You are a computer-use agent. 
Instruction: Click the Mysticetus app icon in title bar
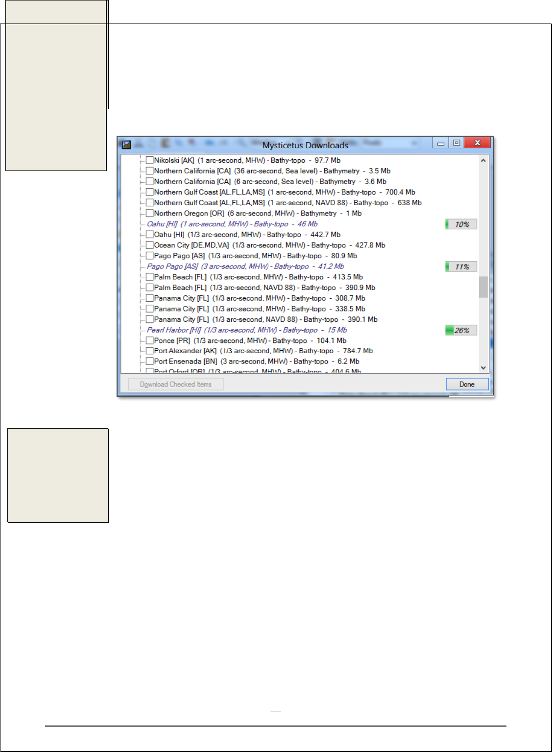tap(126, 145)
